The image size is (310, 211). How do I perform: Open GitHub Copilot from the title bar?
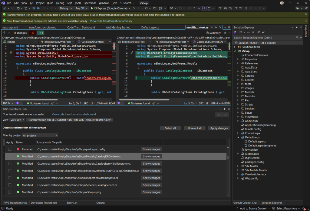[x=282, y=3]
